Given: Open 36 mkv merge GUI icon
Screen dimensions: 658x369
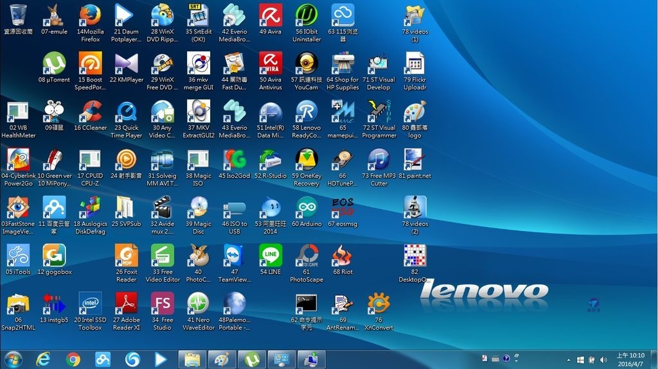Looking at the screenshot, I should (199, 64).
